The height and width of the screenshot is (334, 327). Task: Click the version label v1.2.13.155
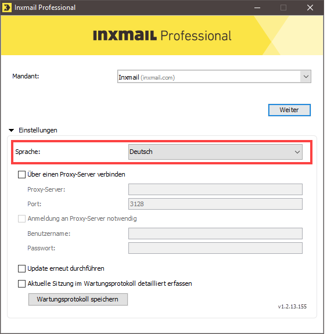pos(292,307)
